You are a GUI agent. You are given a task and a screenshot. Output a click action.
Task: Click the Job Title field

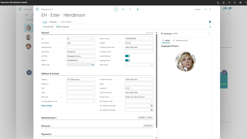coord(81,56)
